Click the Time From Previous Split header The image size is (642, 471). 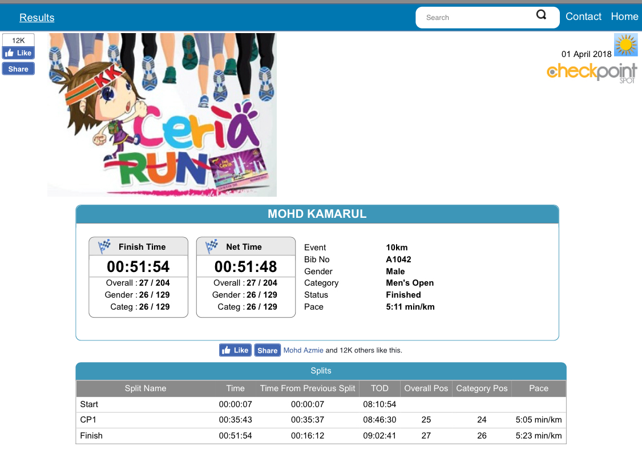[x=308, y=388]
